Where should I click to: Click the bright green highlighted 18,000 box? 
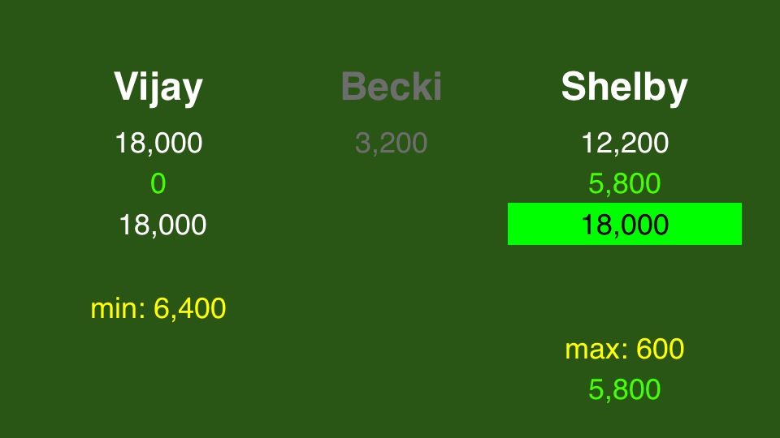tap(624, 224)
